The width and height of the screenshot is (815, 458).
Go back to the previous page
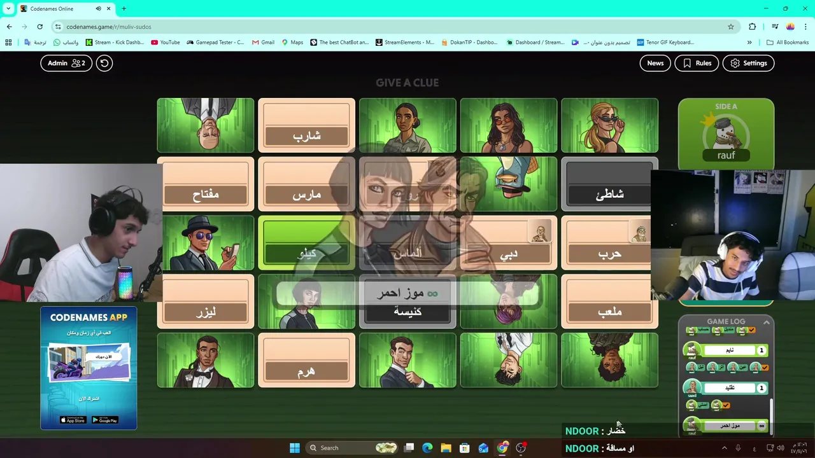pyautogui.click(x=9, y=27)
